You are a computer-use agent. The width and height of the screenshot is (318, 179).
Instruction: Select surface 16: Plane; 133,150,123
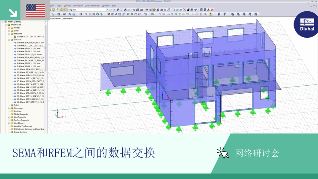(30, 84)
